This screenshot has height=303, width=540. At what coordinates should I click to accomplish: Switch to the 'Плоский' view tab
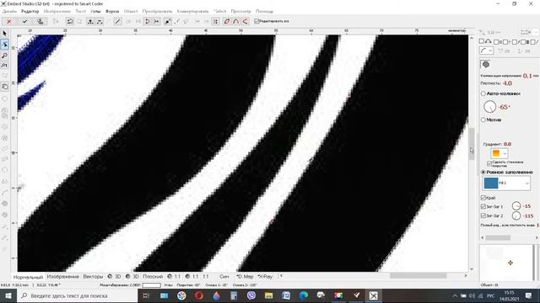pos(153,276)
